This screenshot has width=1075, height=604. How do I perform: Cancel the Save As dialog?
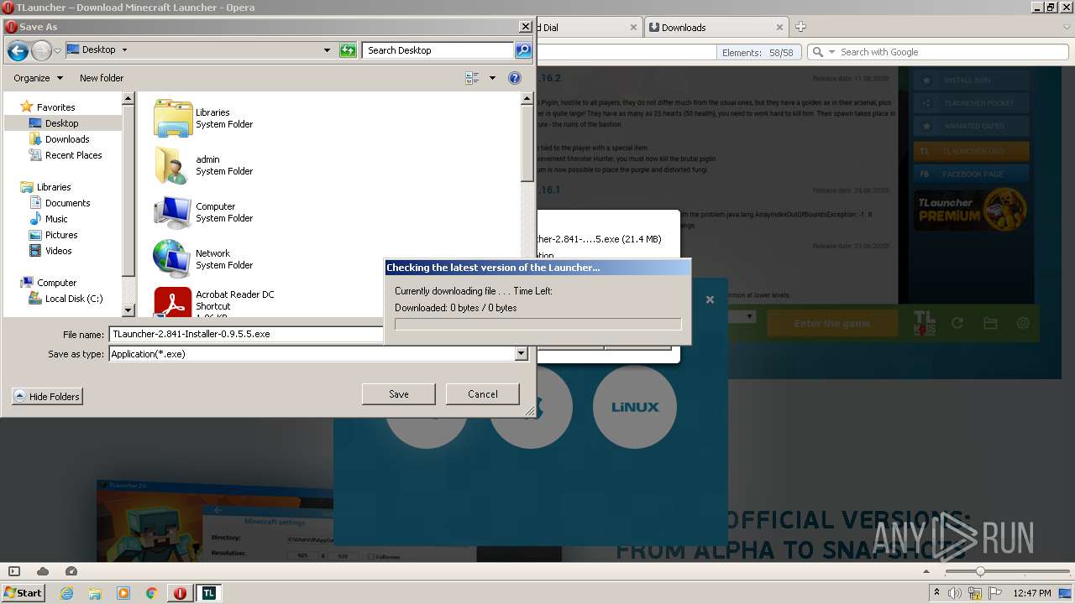[x=483, y=394]
